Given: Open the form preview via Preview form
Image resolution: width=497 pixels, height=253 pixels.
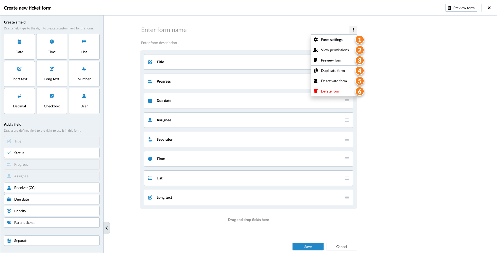Looking at the screenshot, I should (x=461, y=7).
